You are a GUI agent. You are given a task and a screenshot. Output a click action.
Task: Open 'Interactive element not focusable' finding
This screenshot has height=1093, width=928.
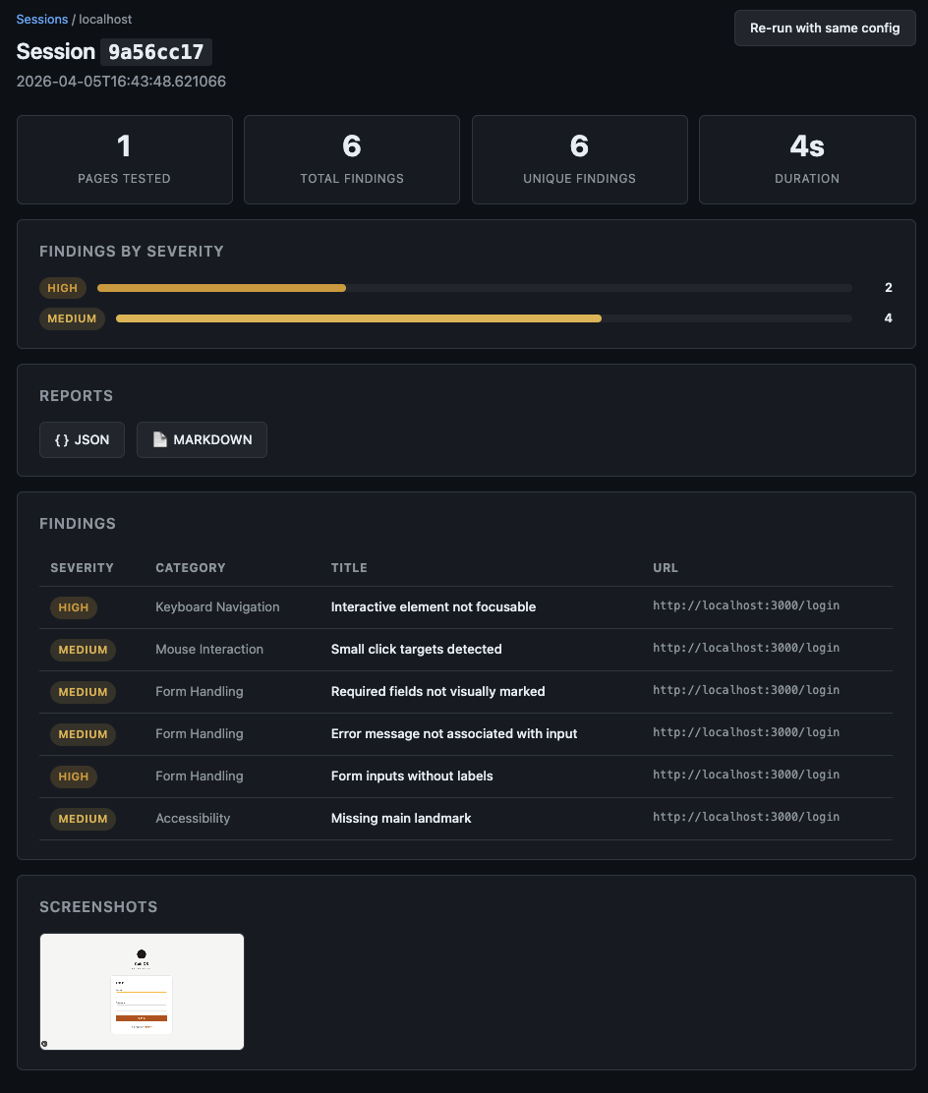433,607
